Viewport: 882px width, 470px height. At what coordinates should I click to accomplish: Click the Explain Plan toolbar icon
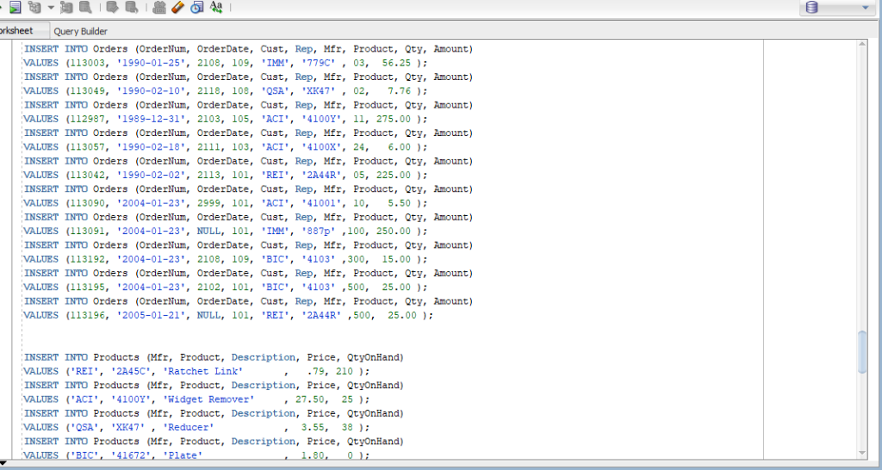(34, 7)
